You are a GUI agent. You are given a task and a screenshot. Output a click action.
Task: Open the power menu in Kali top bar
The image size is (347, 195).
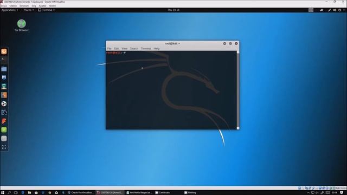[341, 10]
